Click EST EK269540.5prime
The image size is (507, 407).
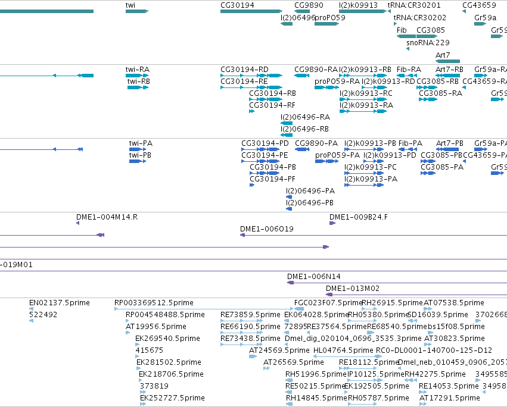point(167,339)
